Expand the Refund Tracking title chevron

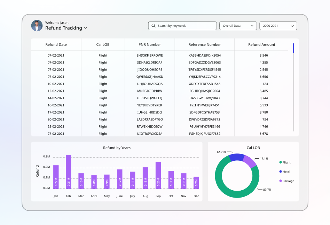click(85, 28)
